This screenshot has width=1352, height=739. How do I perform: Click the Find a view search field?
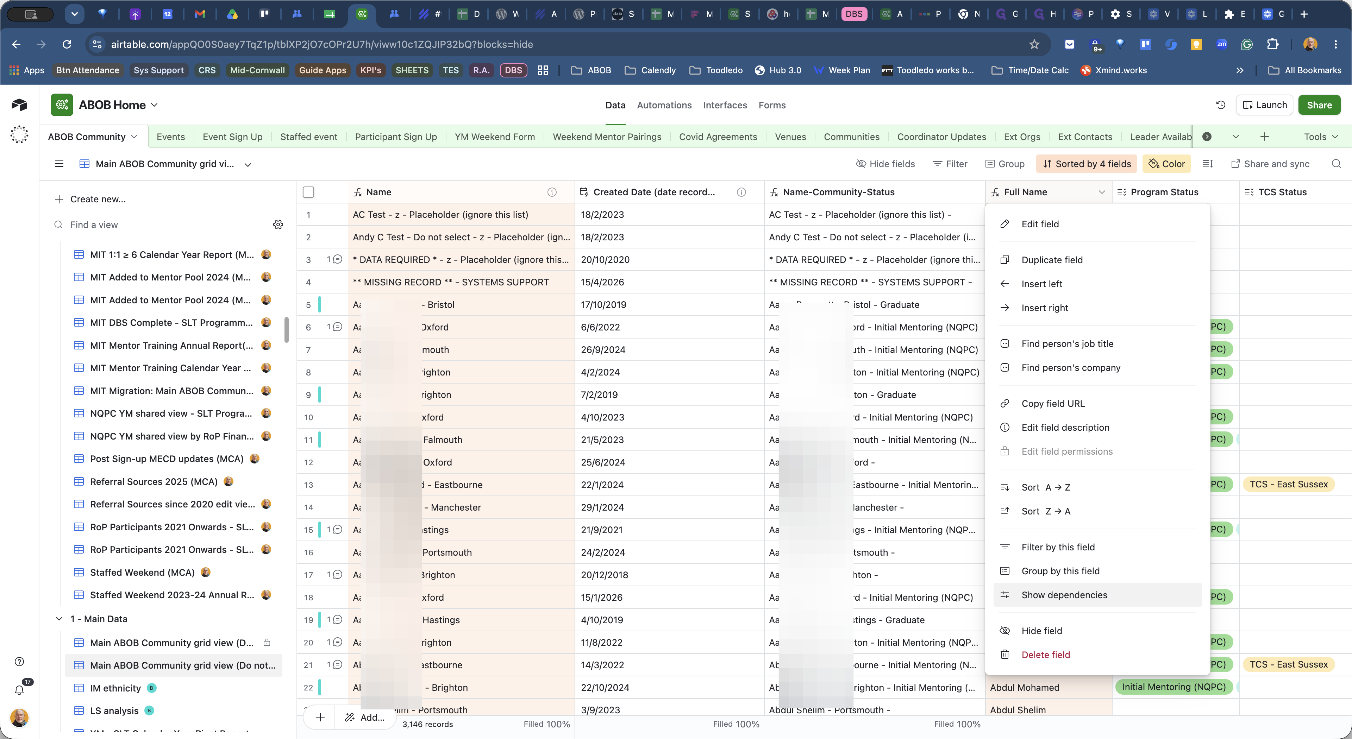coord(163,225)
